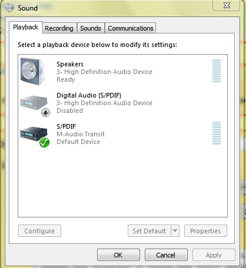Screen dimensions: 246x268
Task: Go to the Communications tab
Action: (131, 28)
